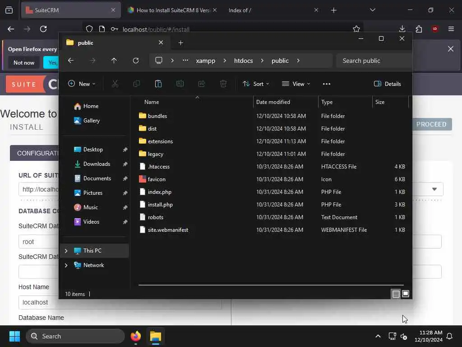Viewport: 462px width, 347px height.
Task: Switch to large thumbnails view icon in status bar
Action: point(406,294)
